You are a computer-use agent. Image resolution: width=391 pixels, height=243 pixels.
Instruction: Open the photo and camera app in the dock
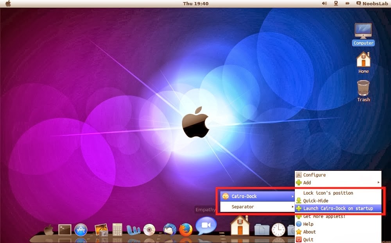(x=102, y=230)
